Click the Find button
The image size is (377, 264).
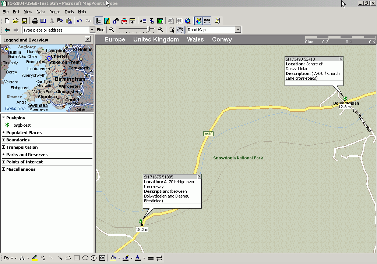click(x=101, y=30)
